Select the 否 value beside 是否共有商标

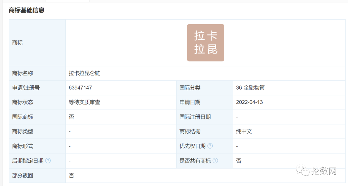pos(239,161)
